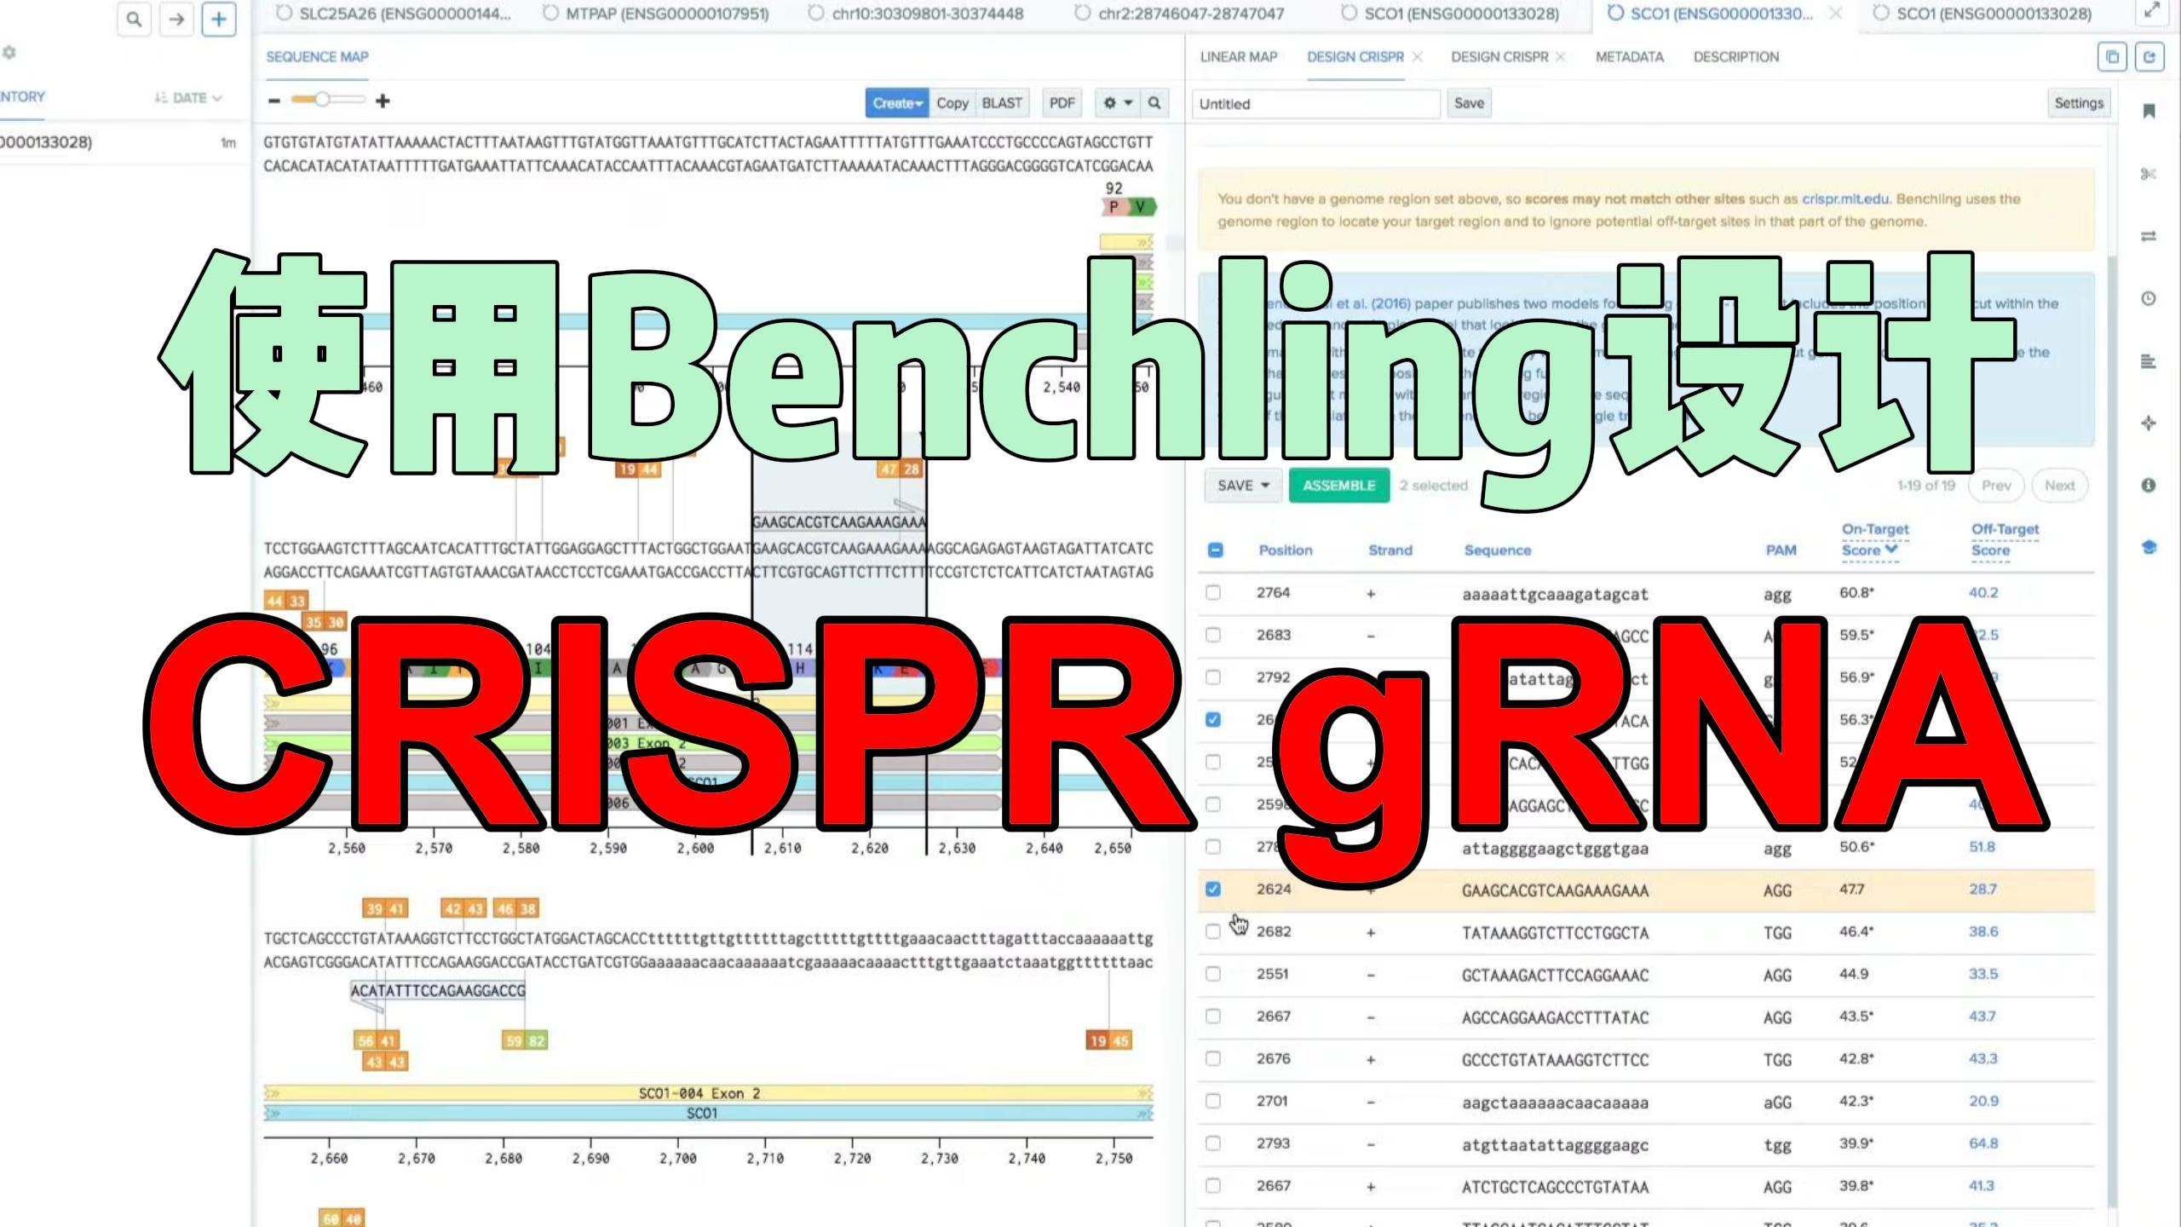Open the clock history icon in the right rail
Image resolution: width=2181 pixels, height=1227 pixels.
point(2149,298)
